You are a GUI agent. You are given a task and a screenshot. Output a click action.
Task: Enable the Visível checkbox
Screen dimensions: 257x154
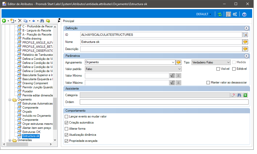tap(218, 69)
